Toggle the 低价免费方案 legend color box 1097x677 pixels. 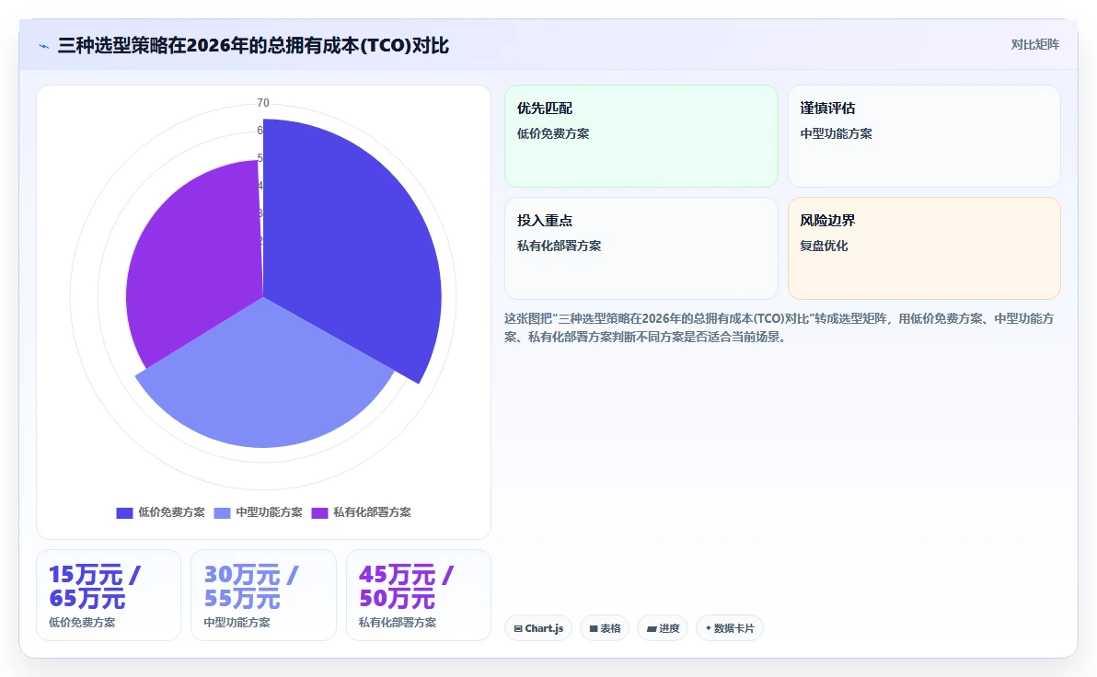[x=124, y=512]
